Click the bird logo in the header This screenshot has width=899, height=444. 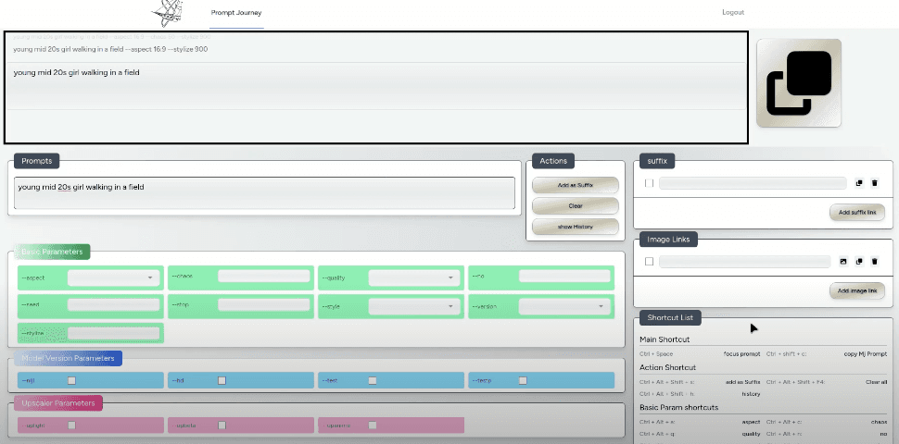[168, 12]
